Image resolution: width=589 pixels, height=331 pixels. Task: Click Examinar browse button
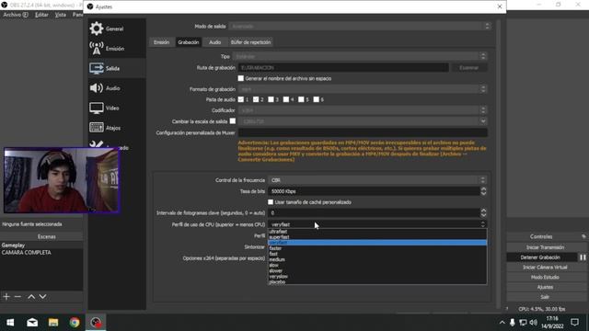click(x=468, y=67)
